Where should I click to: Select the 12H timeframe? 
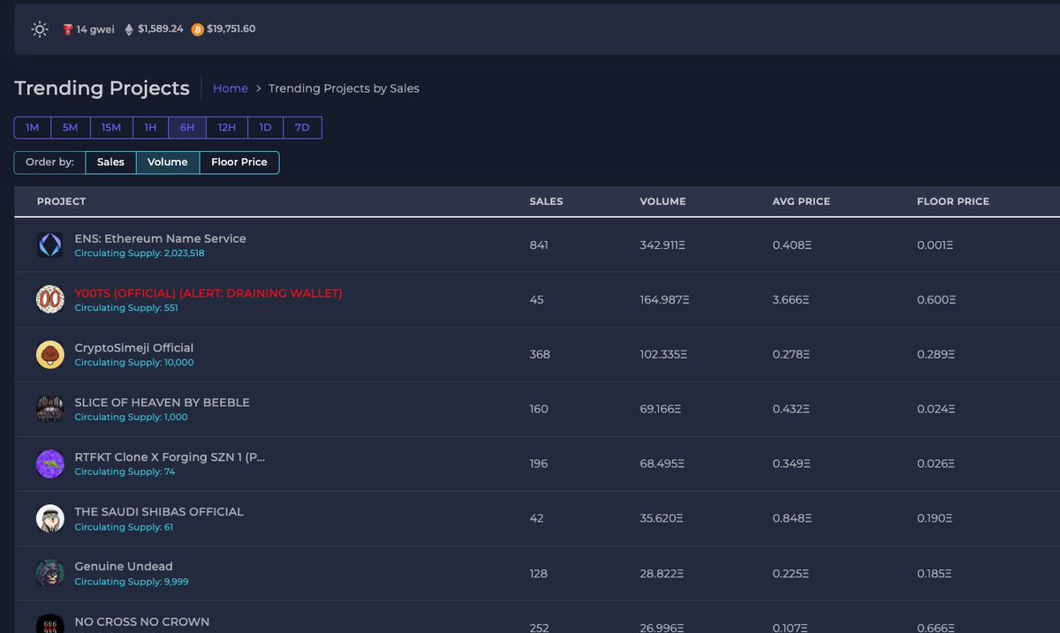click(227, 128)
